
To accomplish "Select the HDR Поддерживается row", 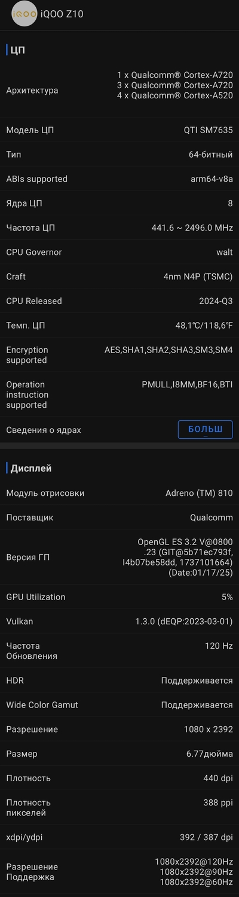I will (119, 681).
